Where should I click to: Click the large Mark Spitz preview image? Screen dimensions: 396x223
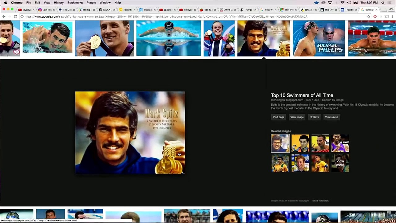[x=130, y=133]
